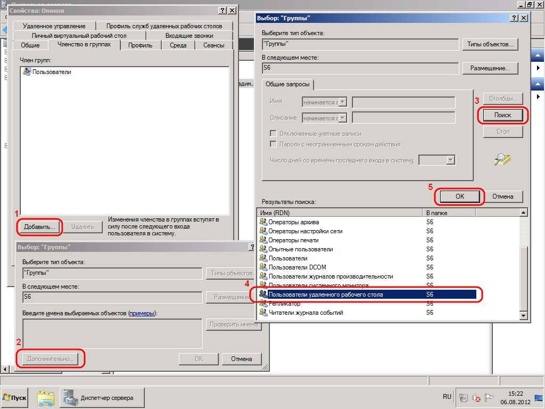Click the magnifier search icon in dialog
This screenshot has height=409, width=545.
pos(502,159)
